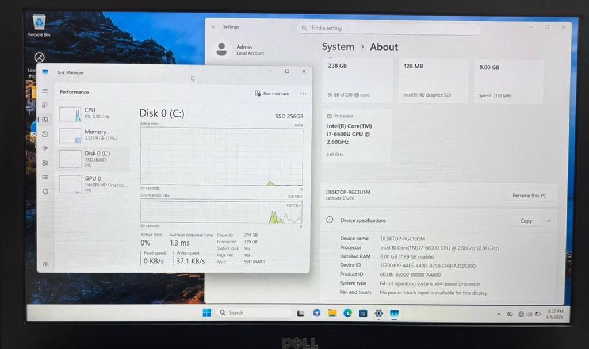Show hidden icons in the system tray
This screenshot has height=349, width=589.
click(498, 314)
